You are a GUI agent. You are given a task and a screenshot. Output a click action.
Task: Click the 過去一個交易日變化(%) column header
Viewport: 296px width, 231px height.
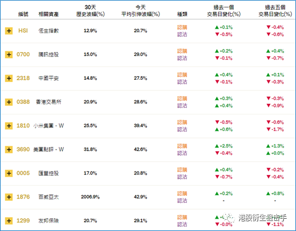point(224,11)
